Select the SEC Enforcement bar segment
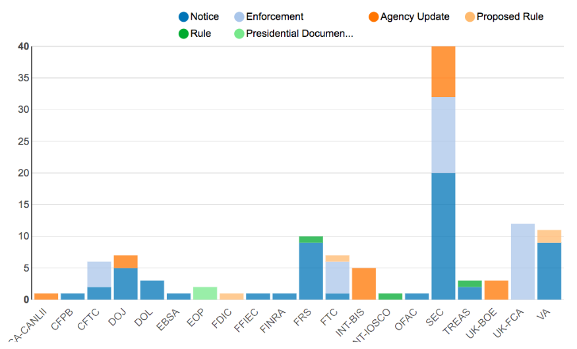The height and width of the screenshot is (349, 577). point(443,135)
